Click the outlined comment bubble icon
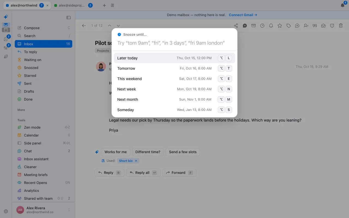This screenshot has width=349, height=218. click(297, 26)
